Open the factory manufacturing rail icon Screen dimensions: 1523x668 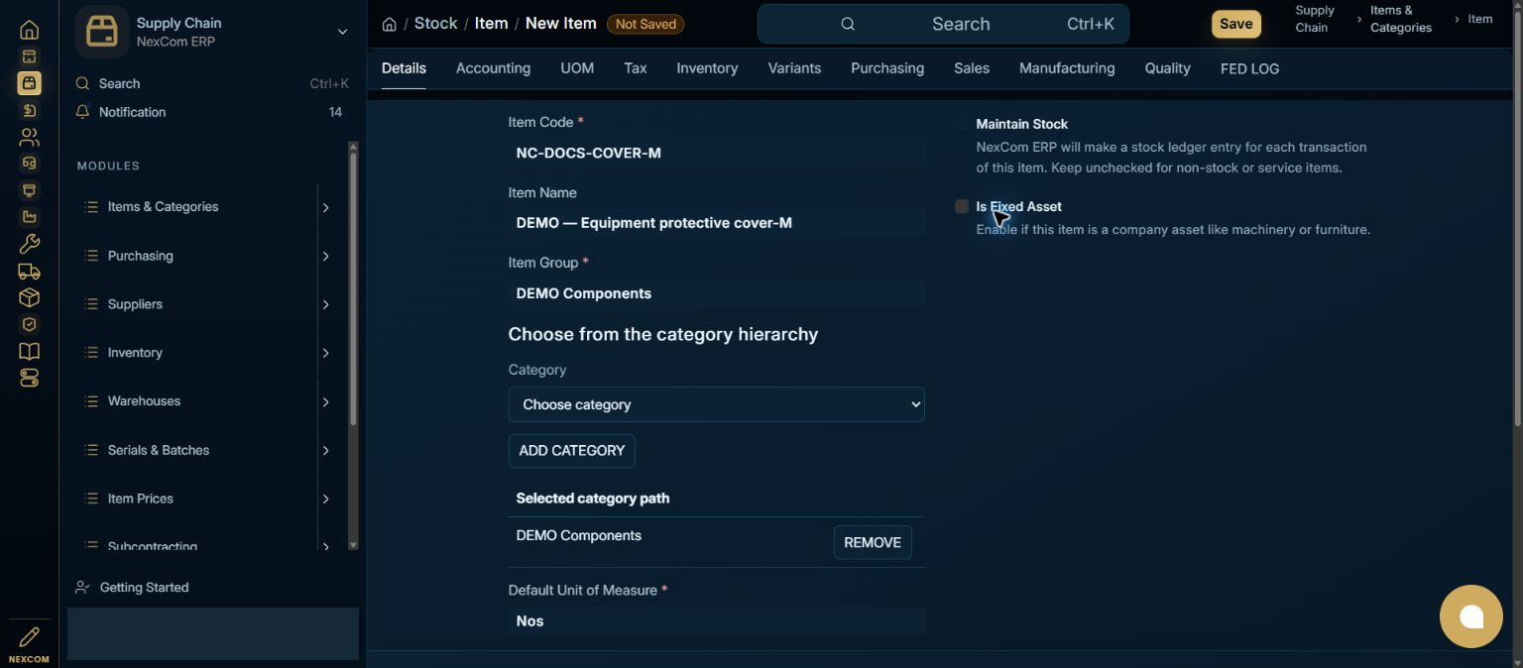[29, 217]
